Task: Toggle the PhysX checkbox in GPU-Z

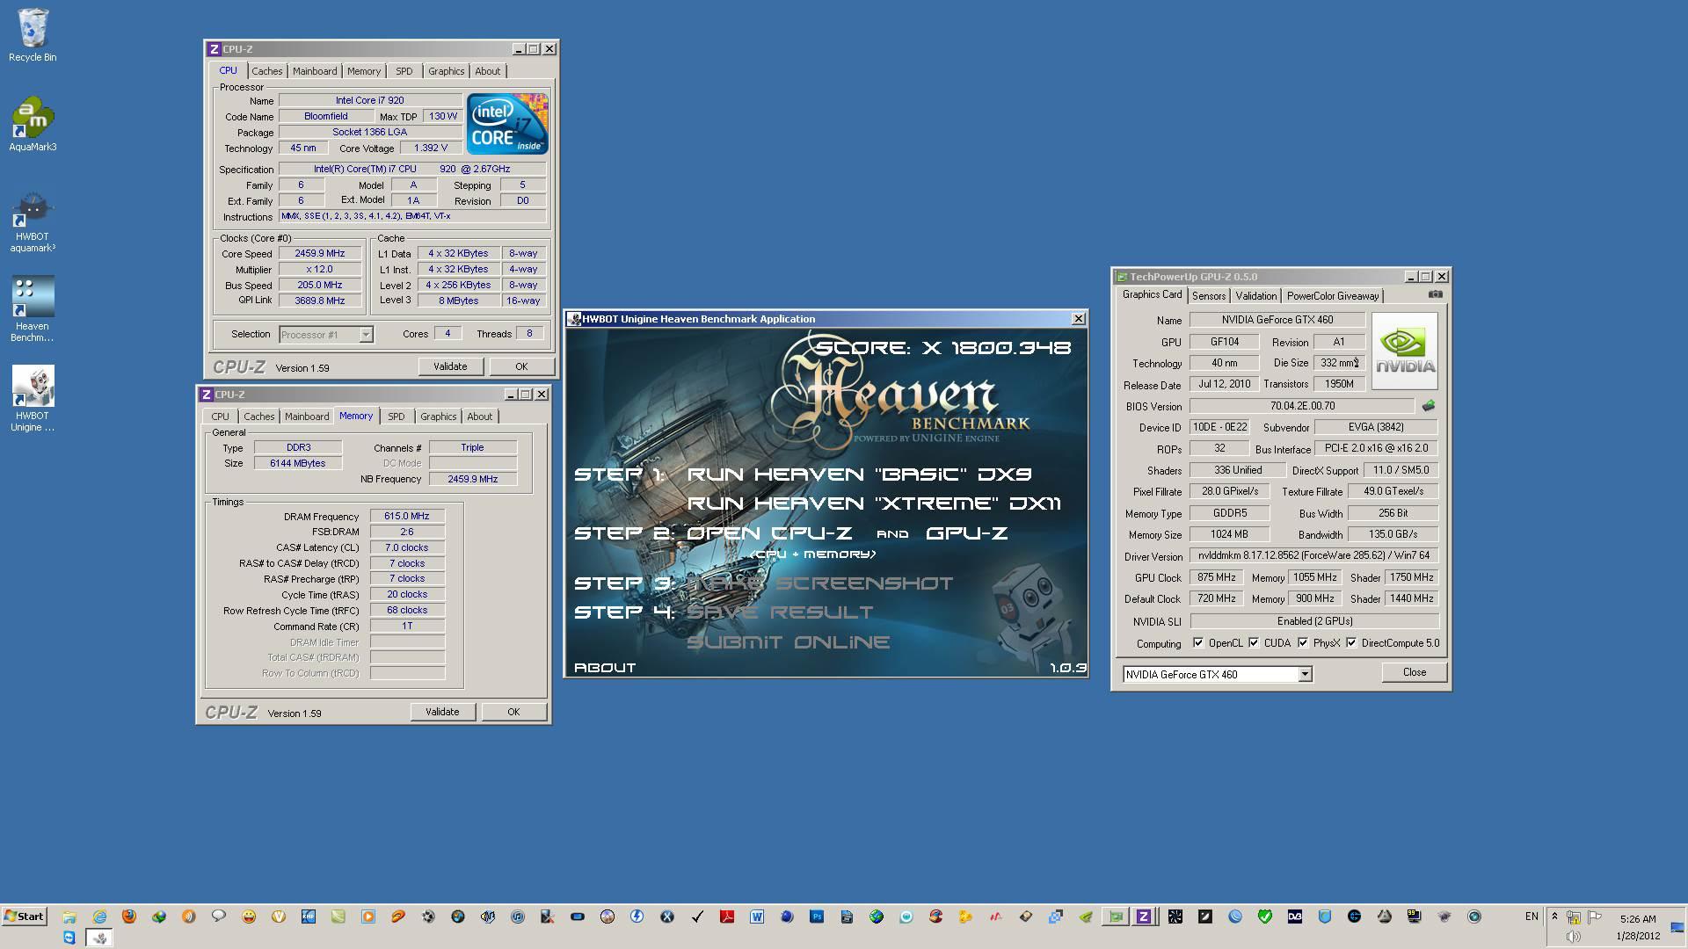Action: tap(1302, 642)
